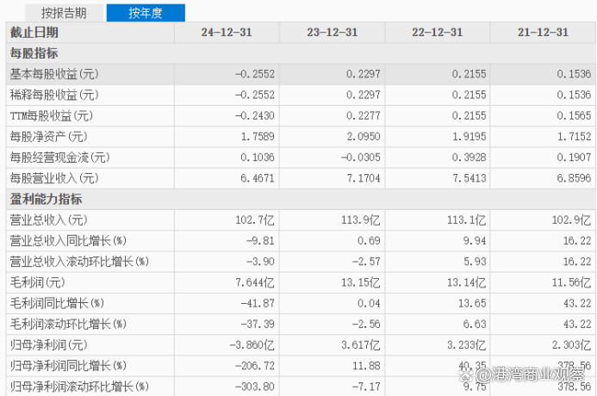Open the TTM每股收益(元) row label

(x=52, y=115)
